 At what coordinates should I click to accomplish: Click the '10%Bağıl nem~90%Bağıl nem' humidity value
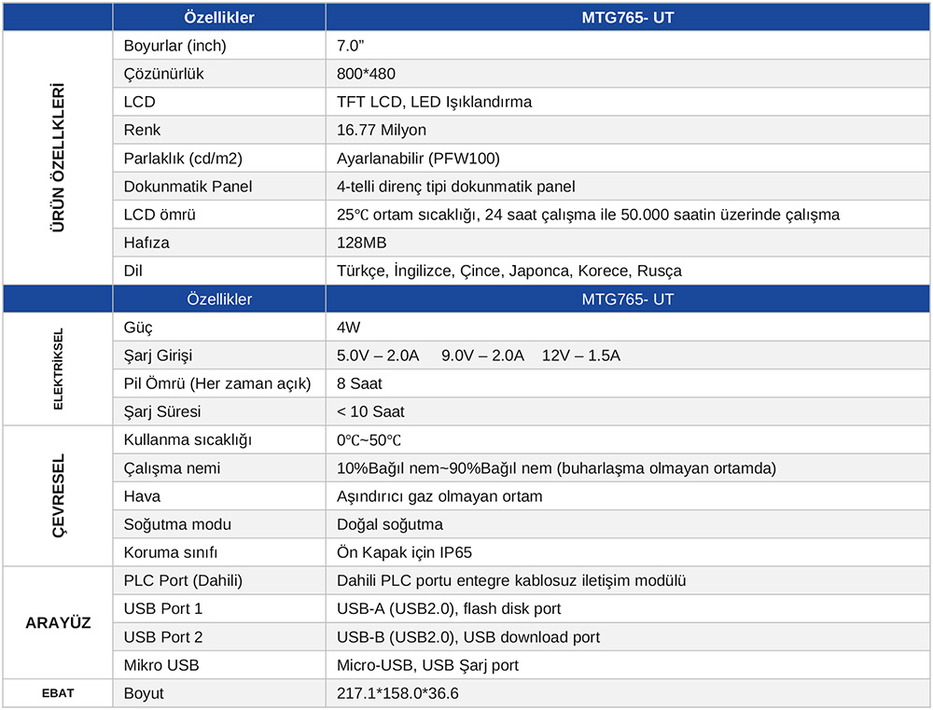556,467
